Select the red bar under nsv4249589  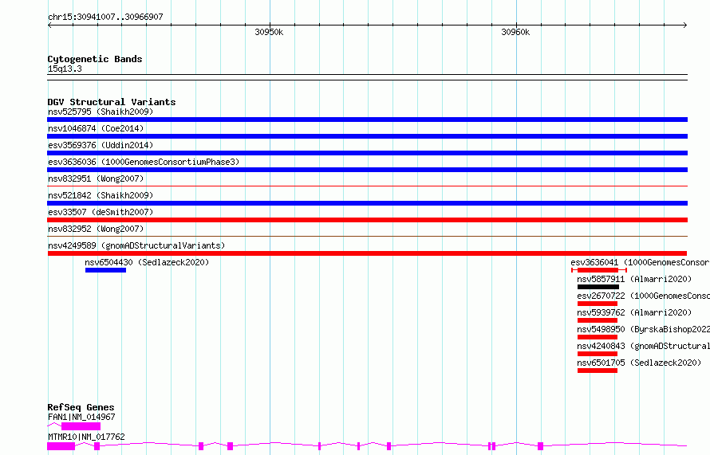pos(367,253)
